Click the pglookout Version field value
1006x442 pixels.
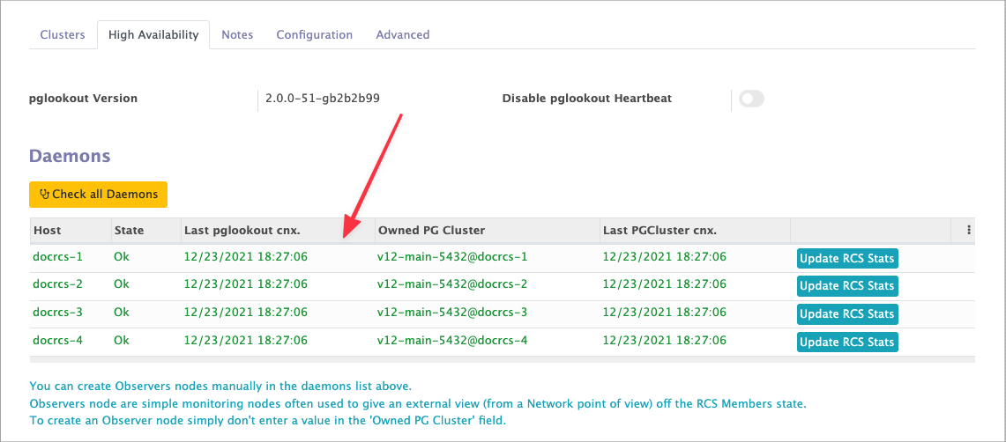pos(323,99)
